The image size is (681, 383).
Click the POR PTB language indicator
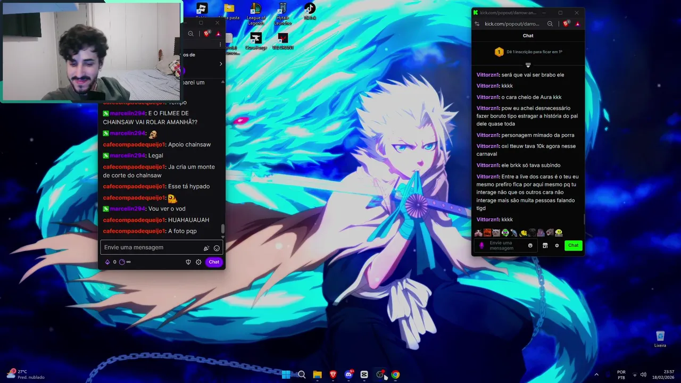point(621,374)
